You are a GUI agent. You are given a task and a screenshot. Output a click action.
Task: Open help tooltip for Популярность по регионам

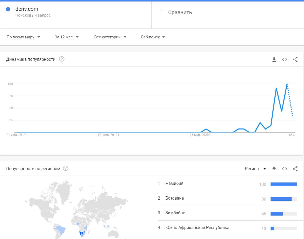(66, 169)
